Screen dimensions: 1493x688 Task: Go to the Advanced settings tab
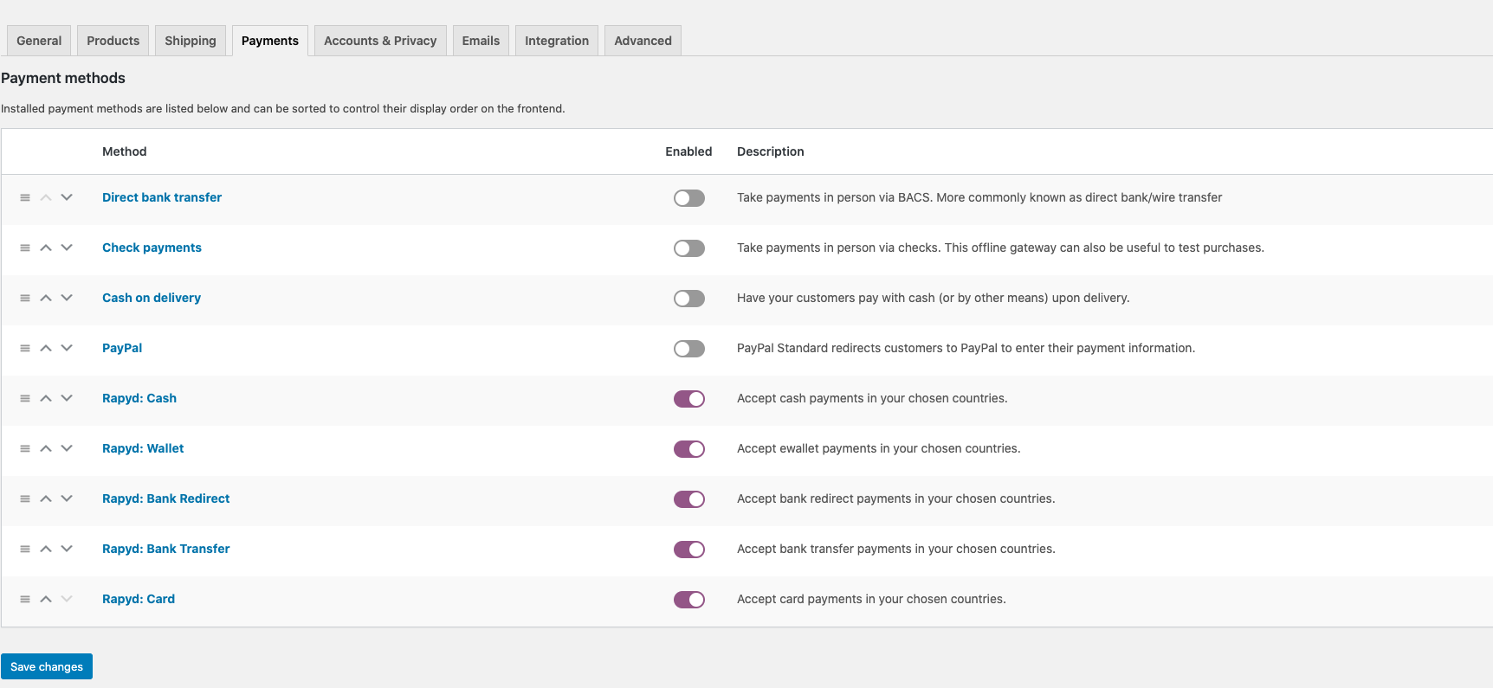click(643, 41)
